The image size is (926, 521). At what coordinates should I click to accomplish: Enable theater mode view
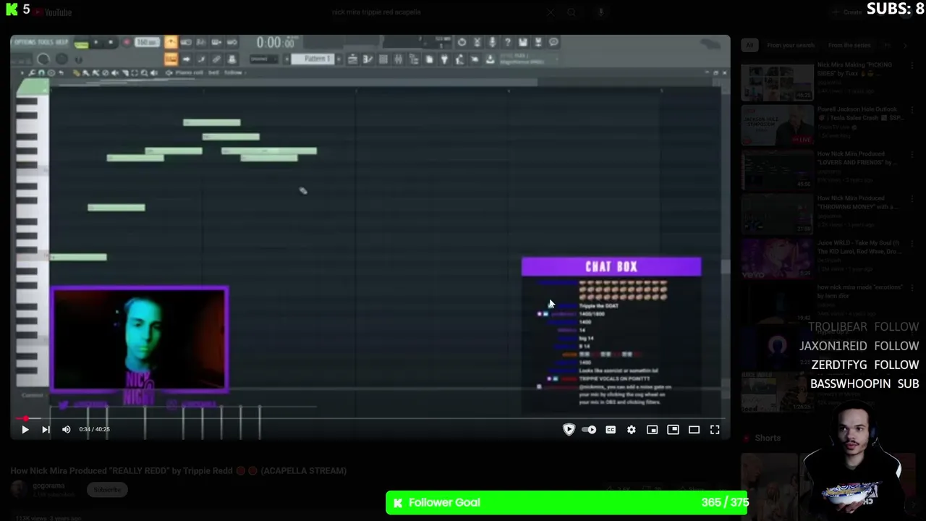point(694,430)
